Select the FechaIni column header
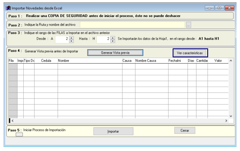This screenshot has height=151, width=240. pos(178,61)
